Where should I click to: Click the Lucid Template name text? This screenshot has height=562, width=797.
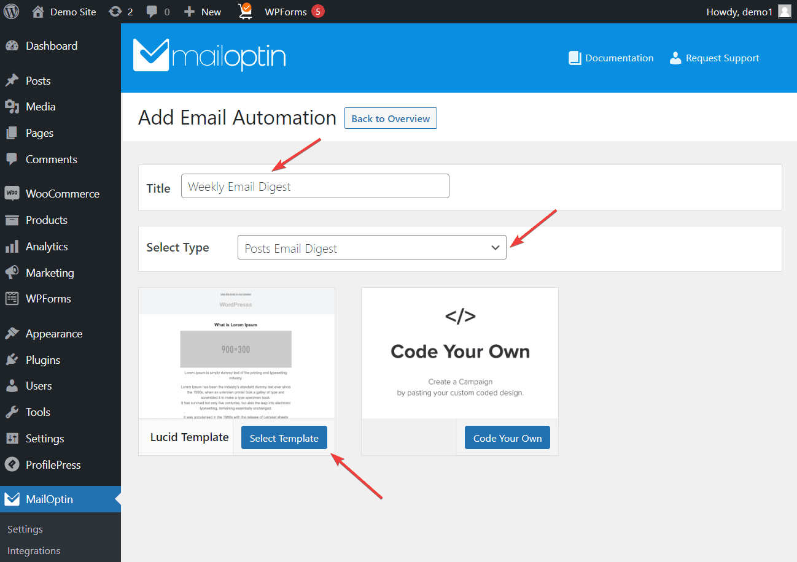point(190,437)
